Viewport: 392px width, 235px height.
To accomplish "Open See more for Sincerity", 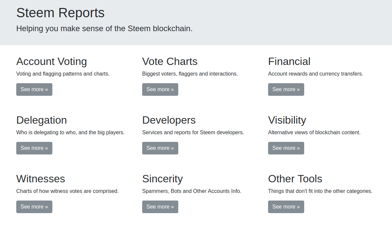I will (x=160, y=207).
